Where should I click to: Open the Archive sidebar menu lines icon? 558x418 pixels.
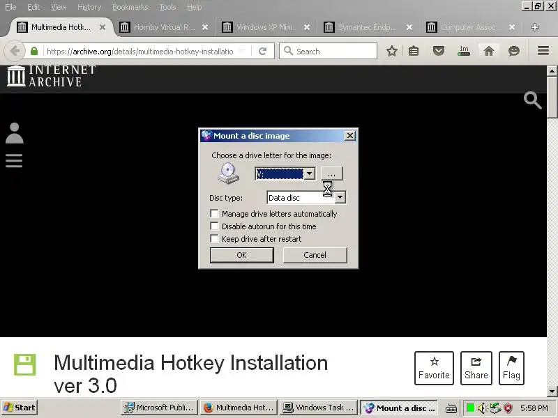[14, 161]
